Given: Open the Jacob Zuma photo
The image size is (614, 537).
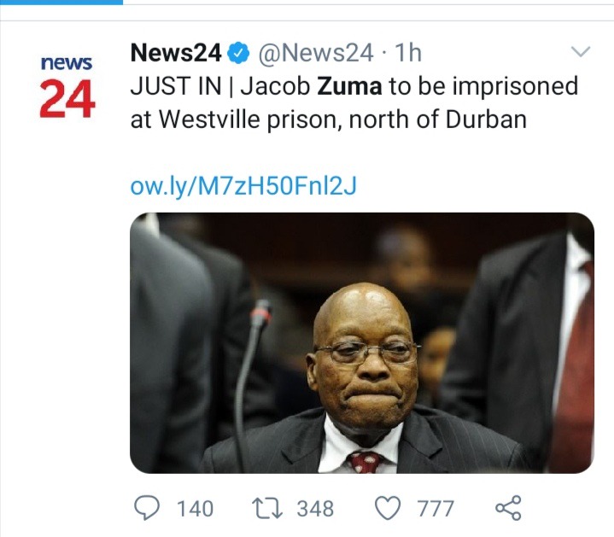Looking at the screenshot, I should (361, 342).
